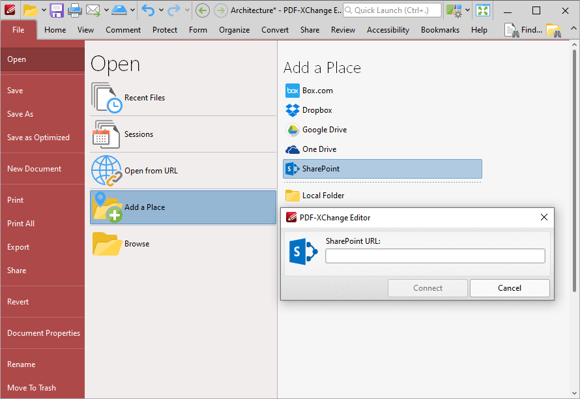Expand the Undo history dropdown arrow
580x399 pixels.
161,10
